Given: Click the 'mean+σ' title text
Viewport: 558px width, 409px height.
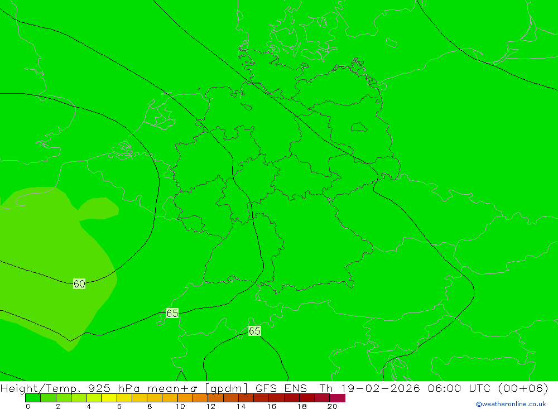Looking at the screenshot, I should click(172, 388).
